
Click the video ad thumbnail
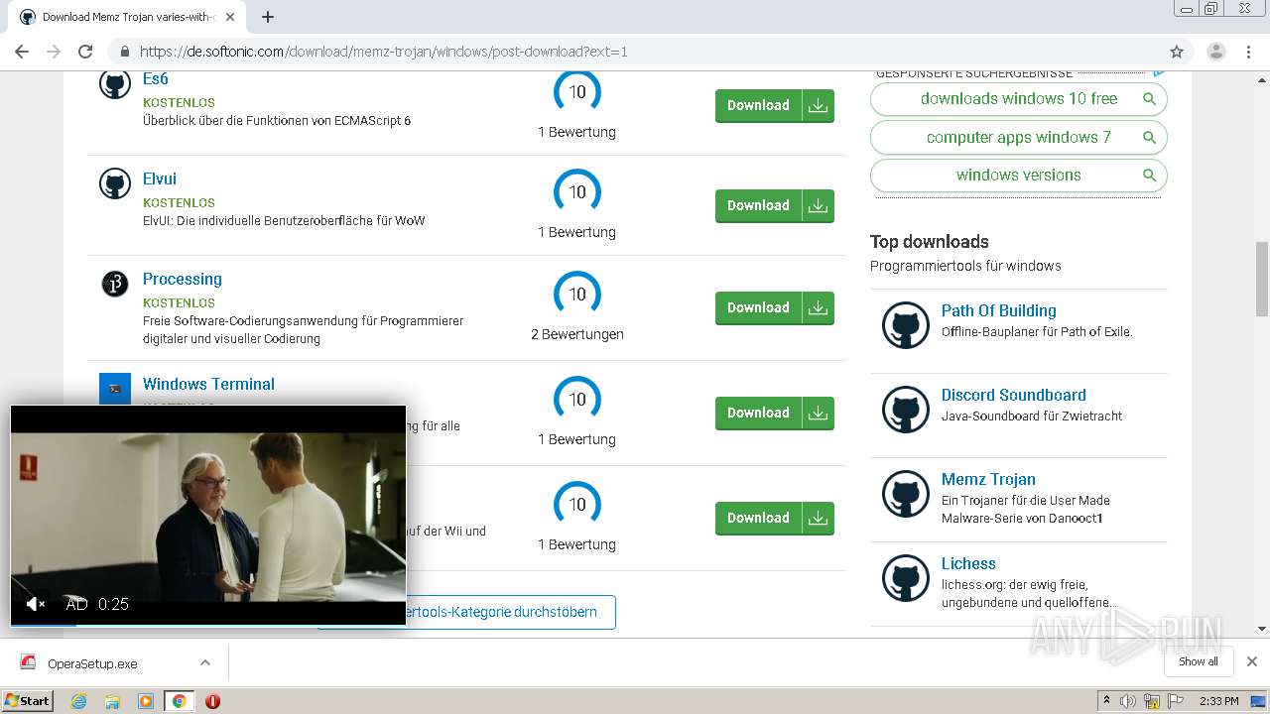pyautogui.click(x=208, y=516)
